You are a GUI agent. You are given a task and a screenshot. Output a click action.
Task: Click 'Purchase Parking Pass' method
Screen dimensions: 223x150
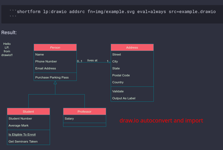52,77
